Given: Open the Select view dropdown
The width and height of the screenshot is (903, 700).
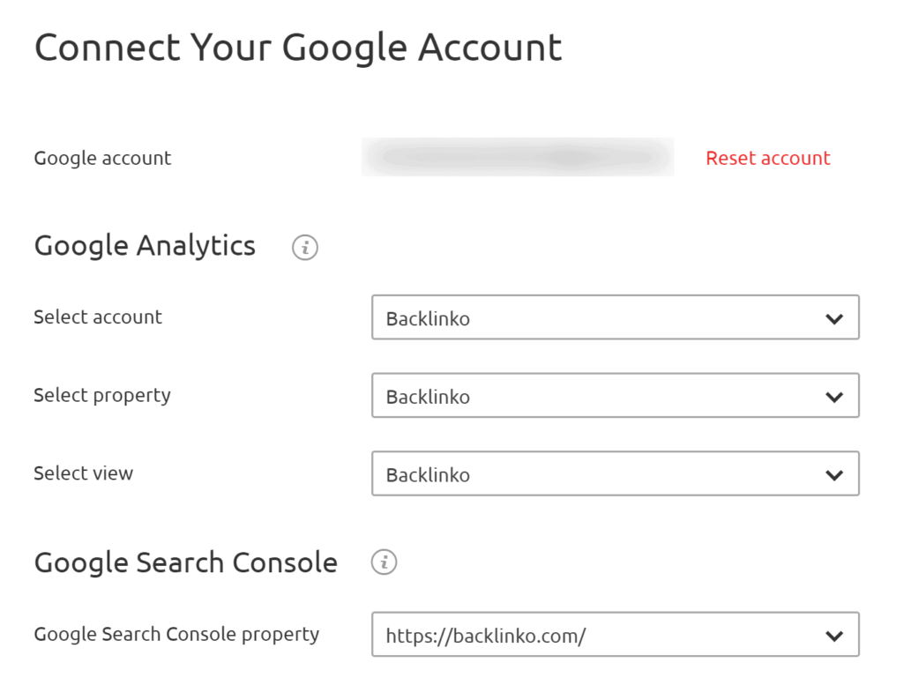Looking at the screenshot, I should coord(617,473).
